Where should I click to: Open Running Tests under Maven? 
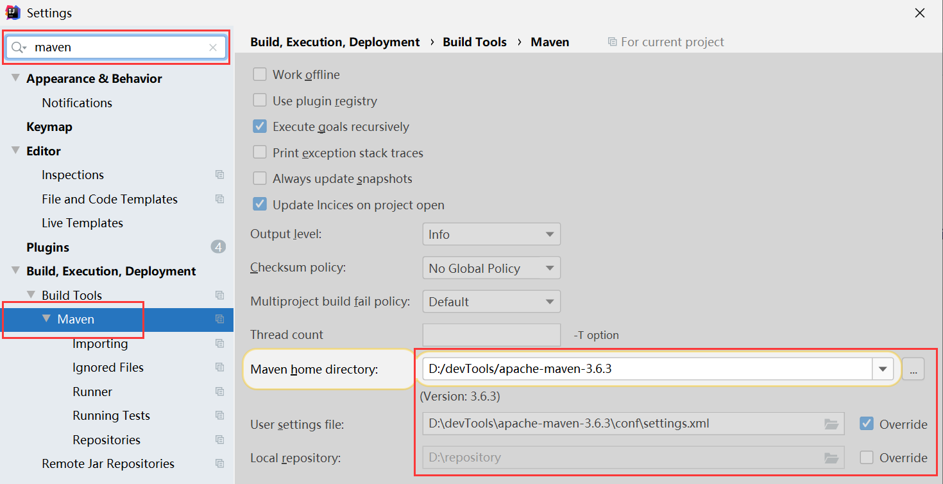pyautogui.click(x=111, y=415)
